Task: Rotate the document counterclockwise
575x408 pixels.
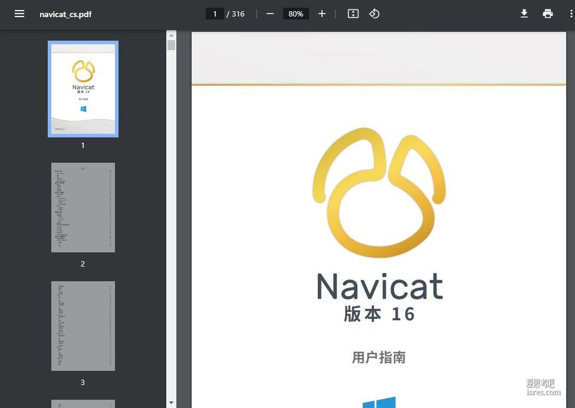Action: pyautogui.click(x=374, y=14)
